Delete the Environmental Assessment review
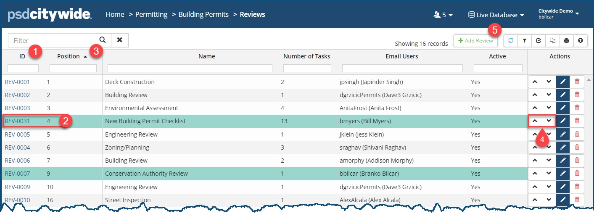Viewport: 594px width, 216px height. (x=577, y=108)
